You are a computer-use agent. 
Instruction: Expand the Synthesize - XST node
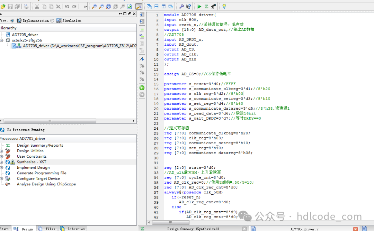click(1, 162)
